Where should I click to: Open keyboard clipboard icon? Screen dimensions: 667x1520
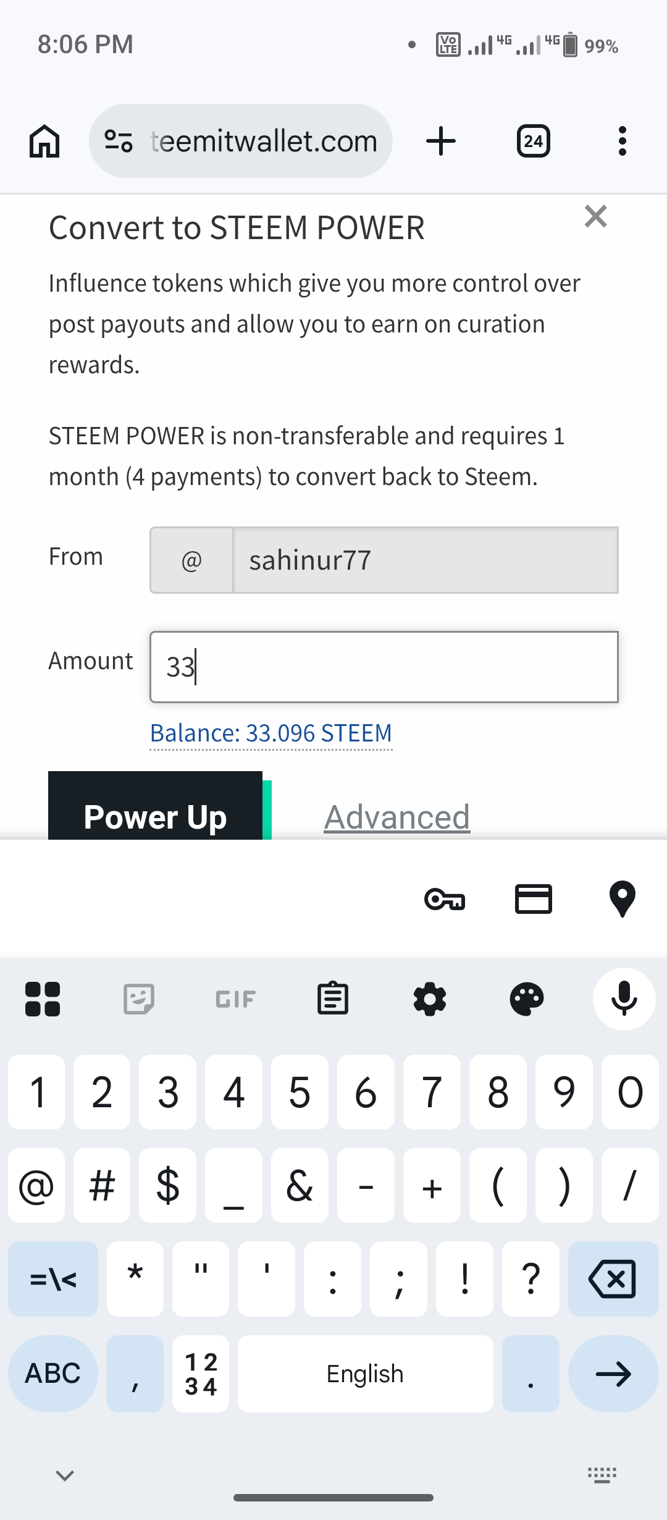tap(333, 999)
